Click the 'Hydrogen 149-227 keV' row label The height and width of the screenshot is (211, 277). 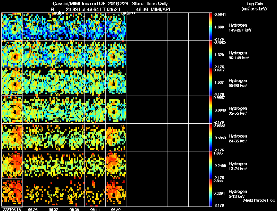240,28
